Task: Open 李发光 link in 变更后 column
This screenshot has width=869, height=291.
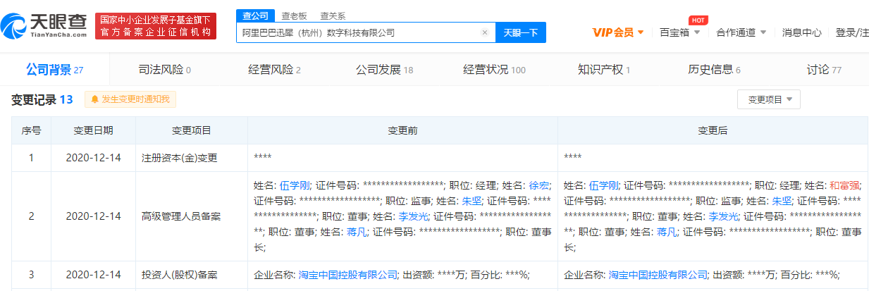Action: point(723,217)
